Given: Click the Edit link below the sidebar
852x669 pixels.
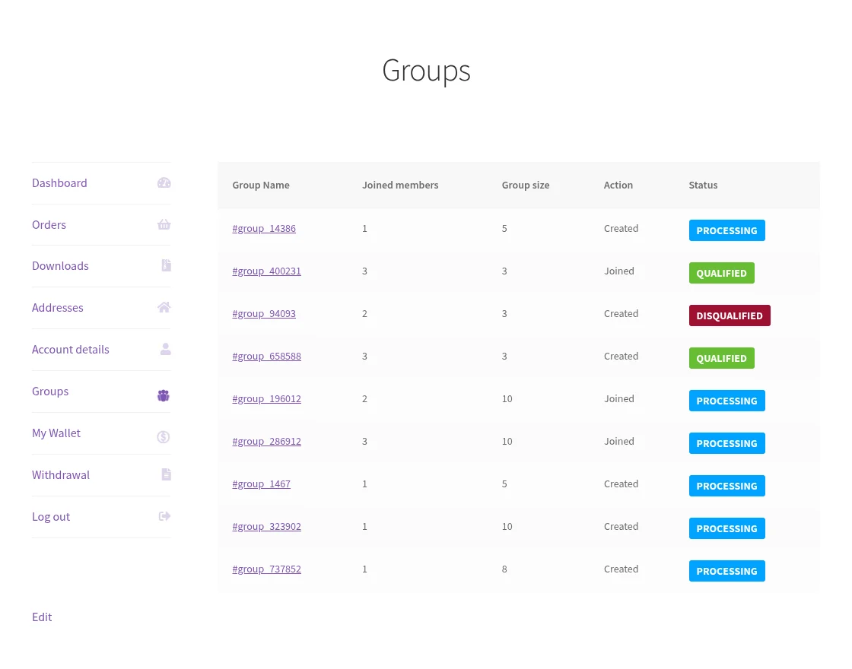Looking at the screenshot, I should click(42, 617).
